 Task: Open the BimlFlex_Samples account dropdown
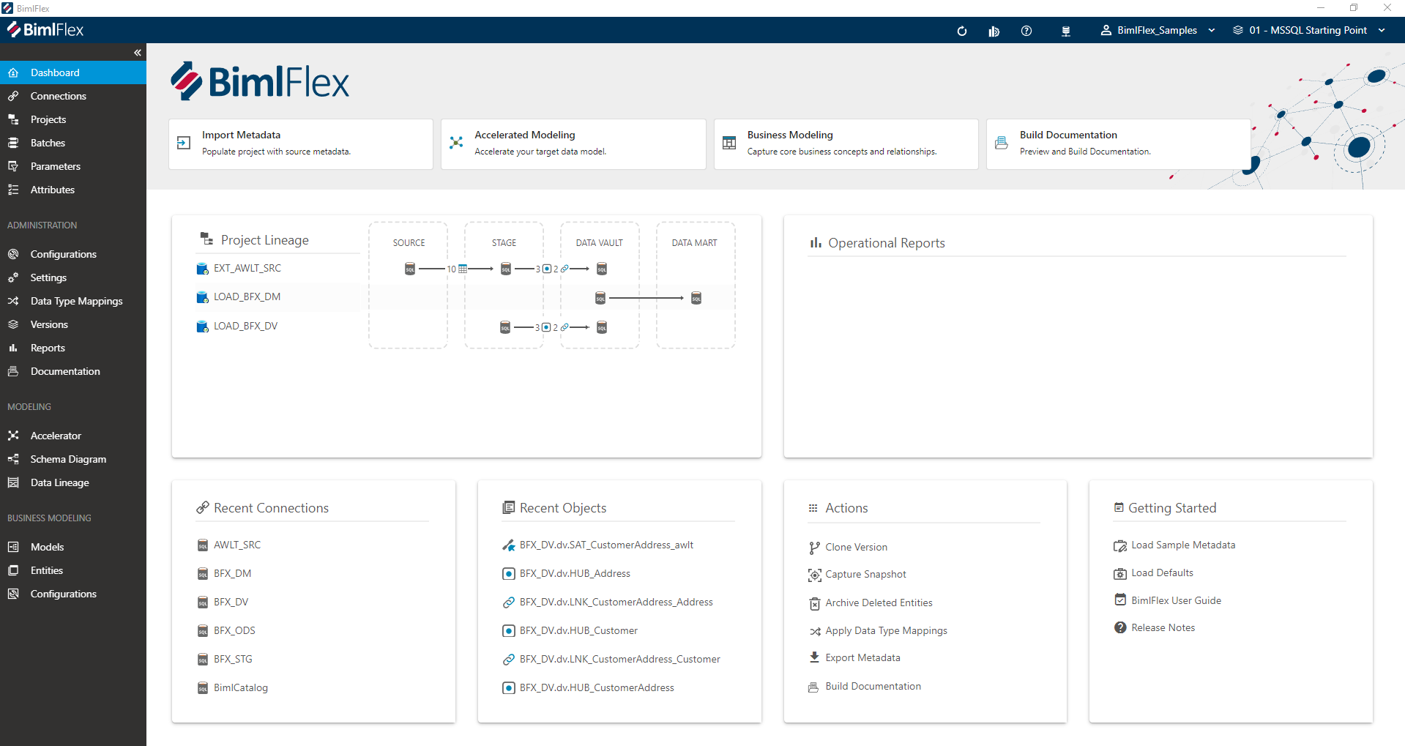click(1157, 30)
